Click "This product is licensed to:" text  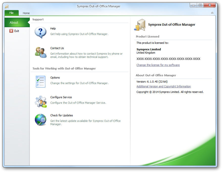point(153,43)
